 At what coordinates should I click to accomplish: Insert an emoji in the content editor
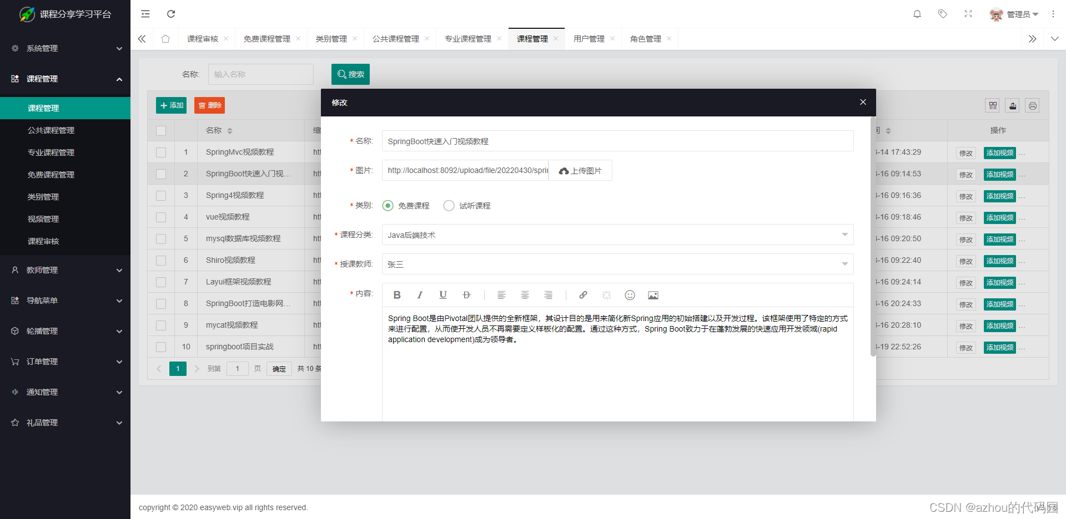tap(630, 295)
